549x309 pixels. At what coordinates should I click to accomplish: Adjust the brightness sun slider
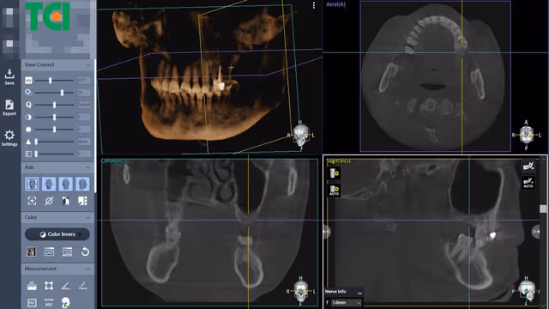click(54, 130)
